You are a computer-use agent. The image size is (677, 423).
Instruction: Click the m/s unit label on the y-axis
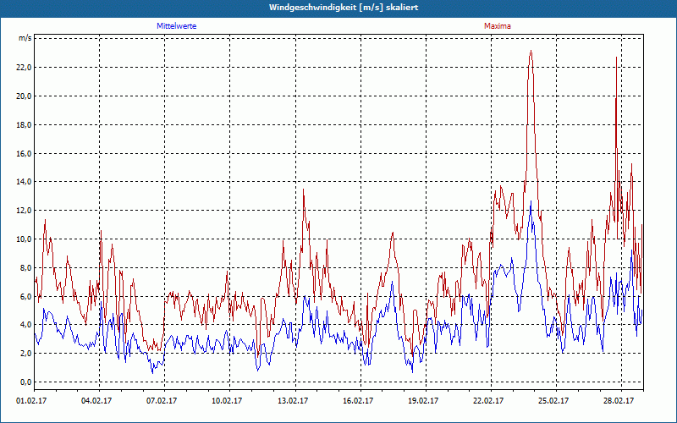click(x=25, y=38)
